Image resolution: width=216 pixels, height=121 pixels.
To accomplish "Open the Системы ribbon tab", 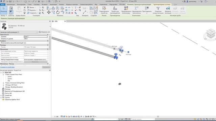I will [x=36, y=4].
